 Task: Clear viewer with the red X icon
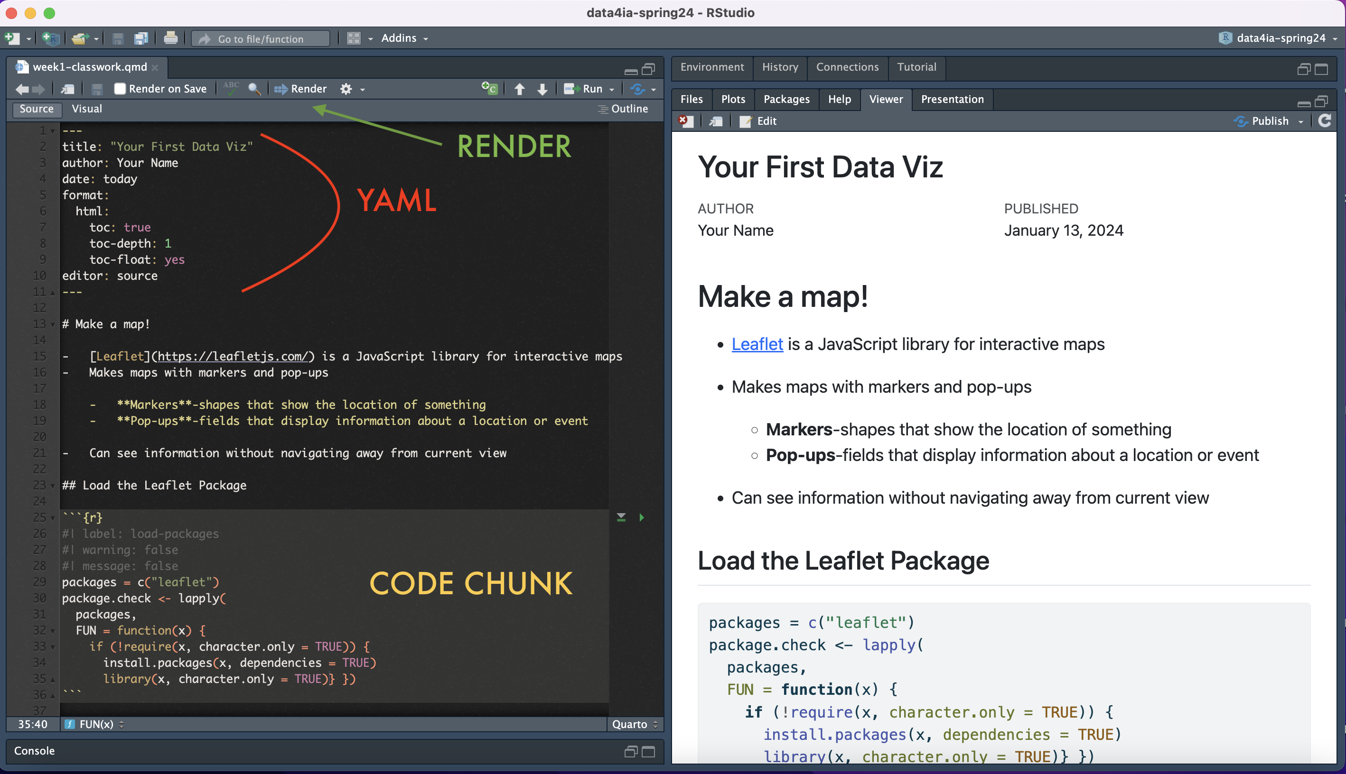(685, 120)
